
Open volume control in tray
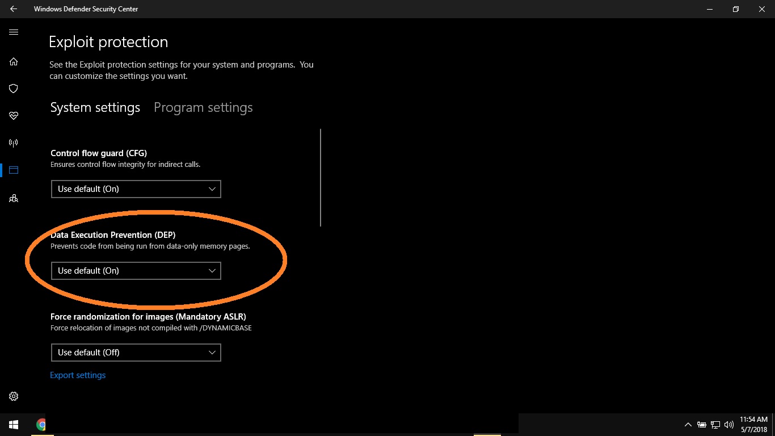tap(729, 425)
